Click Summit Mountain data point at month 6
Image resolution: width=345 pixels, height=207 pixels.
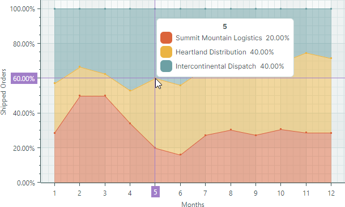point(180,155)
